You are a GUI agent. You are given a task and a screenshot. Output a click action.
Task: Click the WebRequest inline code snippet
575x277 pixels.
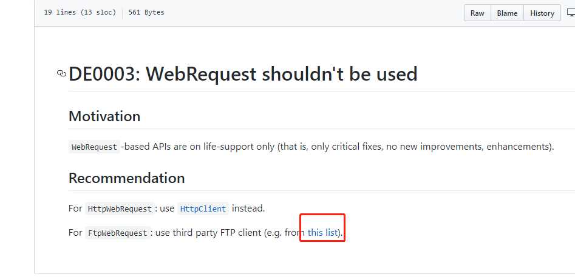click(94, 147)
